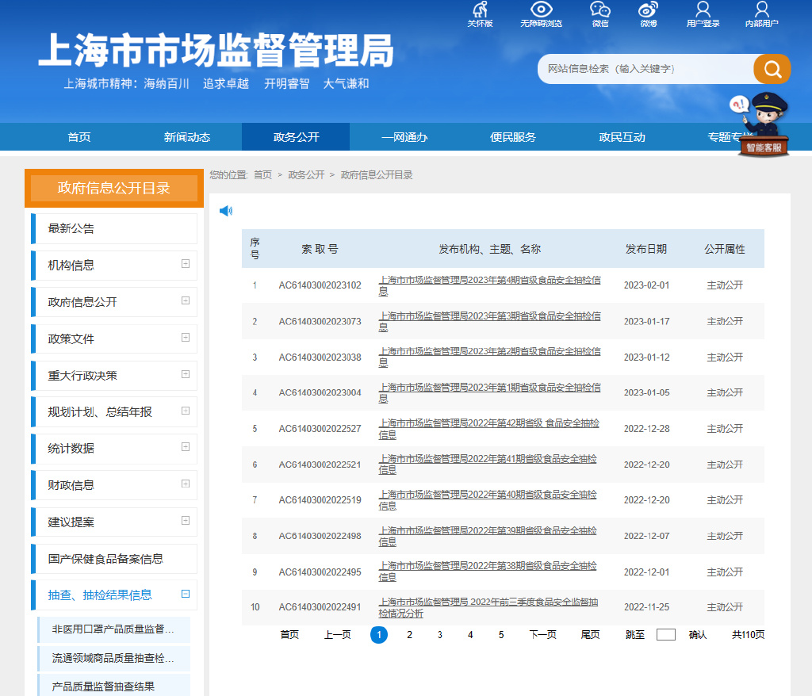Viewport: 812px width, 696px height.
Task: Go to page 3 in pagination
Action: (439, 635)
